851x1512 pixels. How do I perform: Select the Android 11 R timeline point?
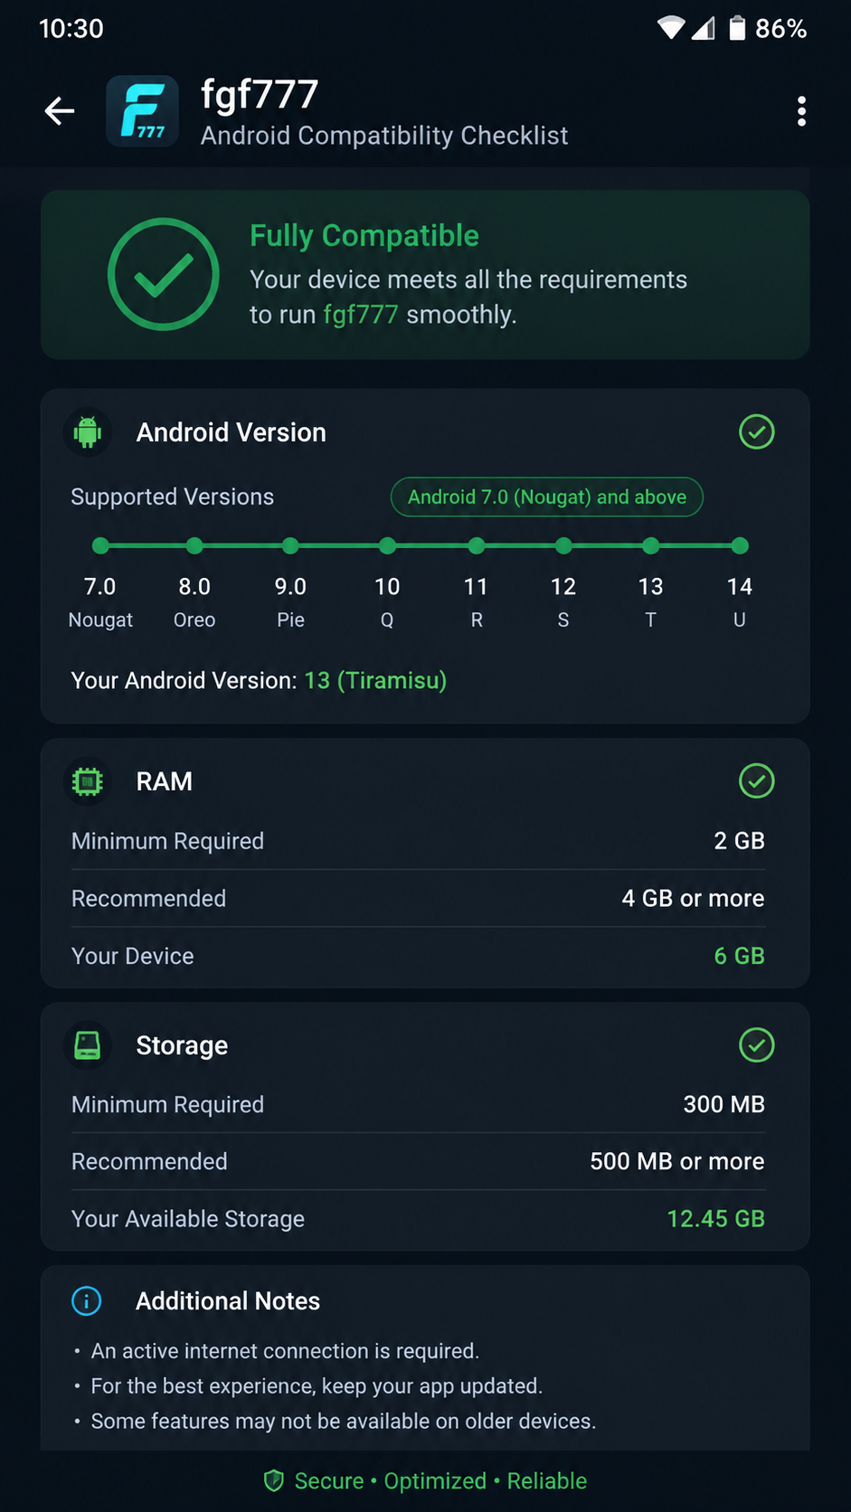point(477,545)
